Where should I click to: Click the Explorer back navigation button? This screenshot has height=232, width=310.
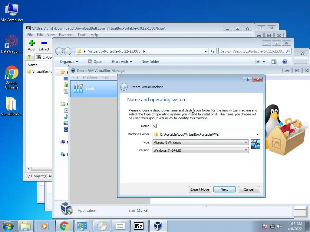59,51
